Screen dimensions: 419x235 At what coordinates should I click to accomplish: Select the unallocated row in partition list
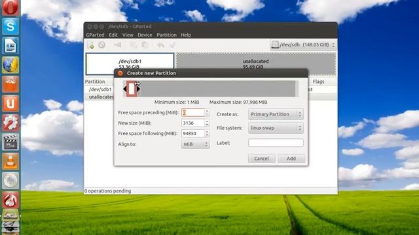click(x=101, y=97)
